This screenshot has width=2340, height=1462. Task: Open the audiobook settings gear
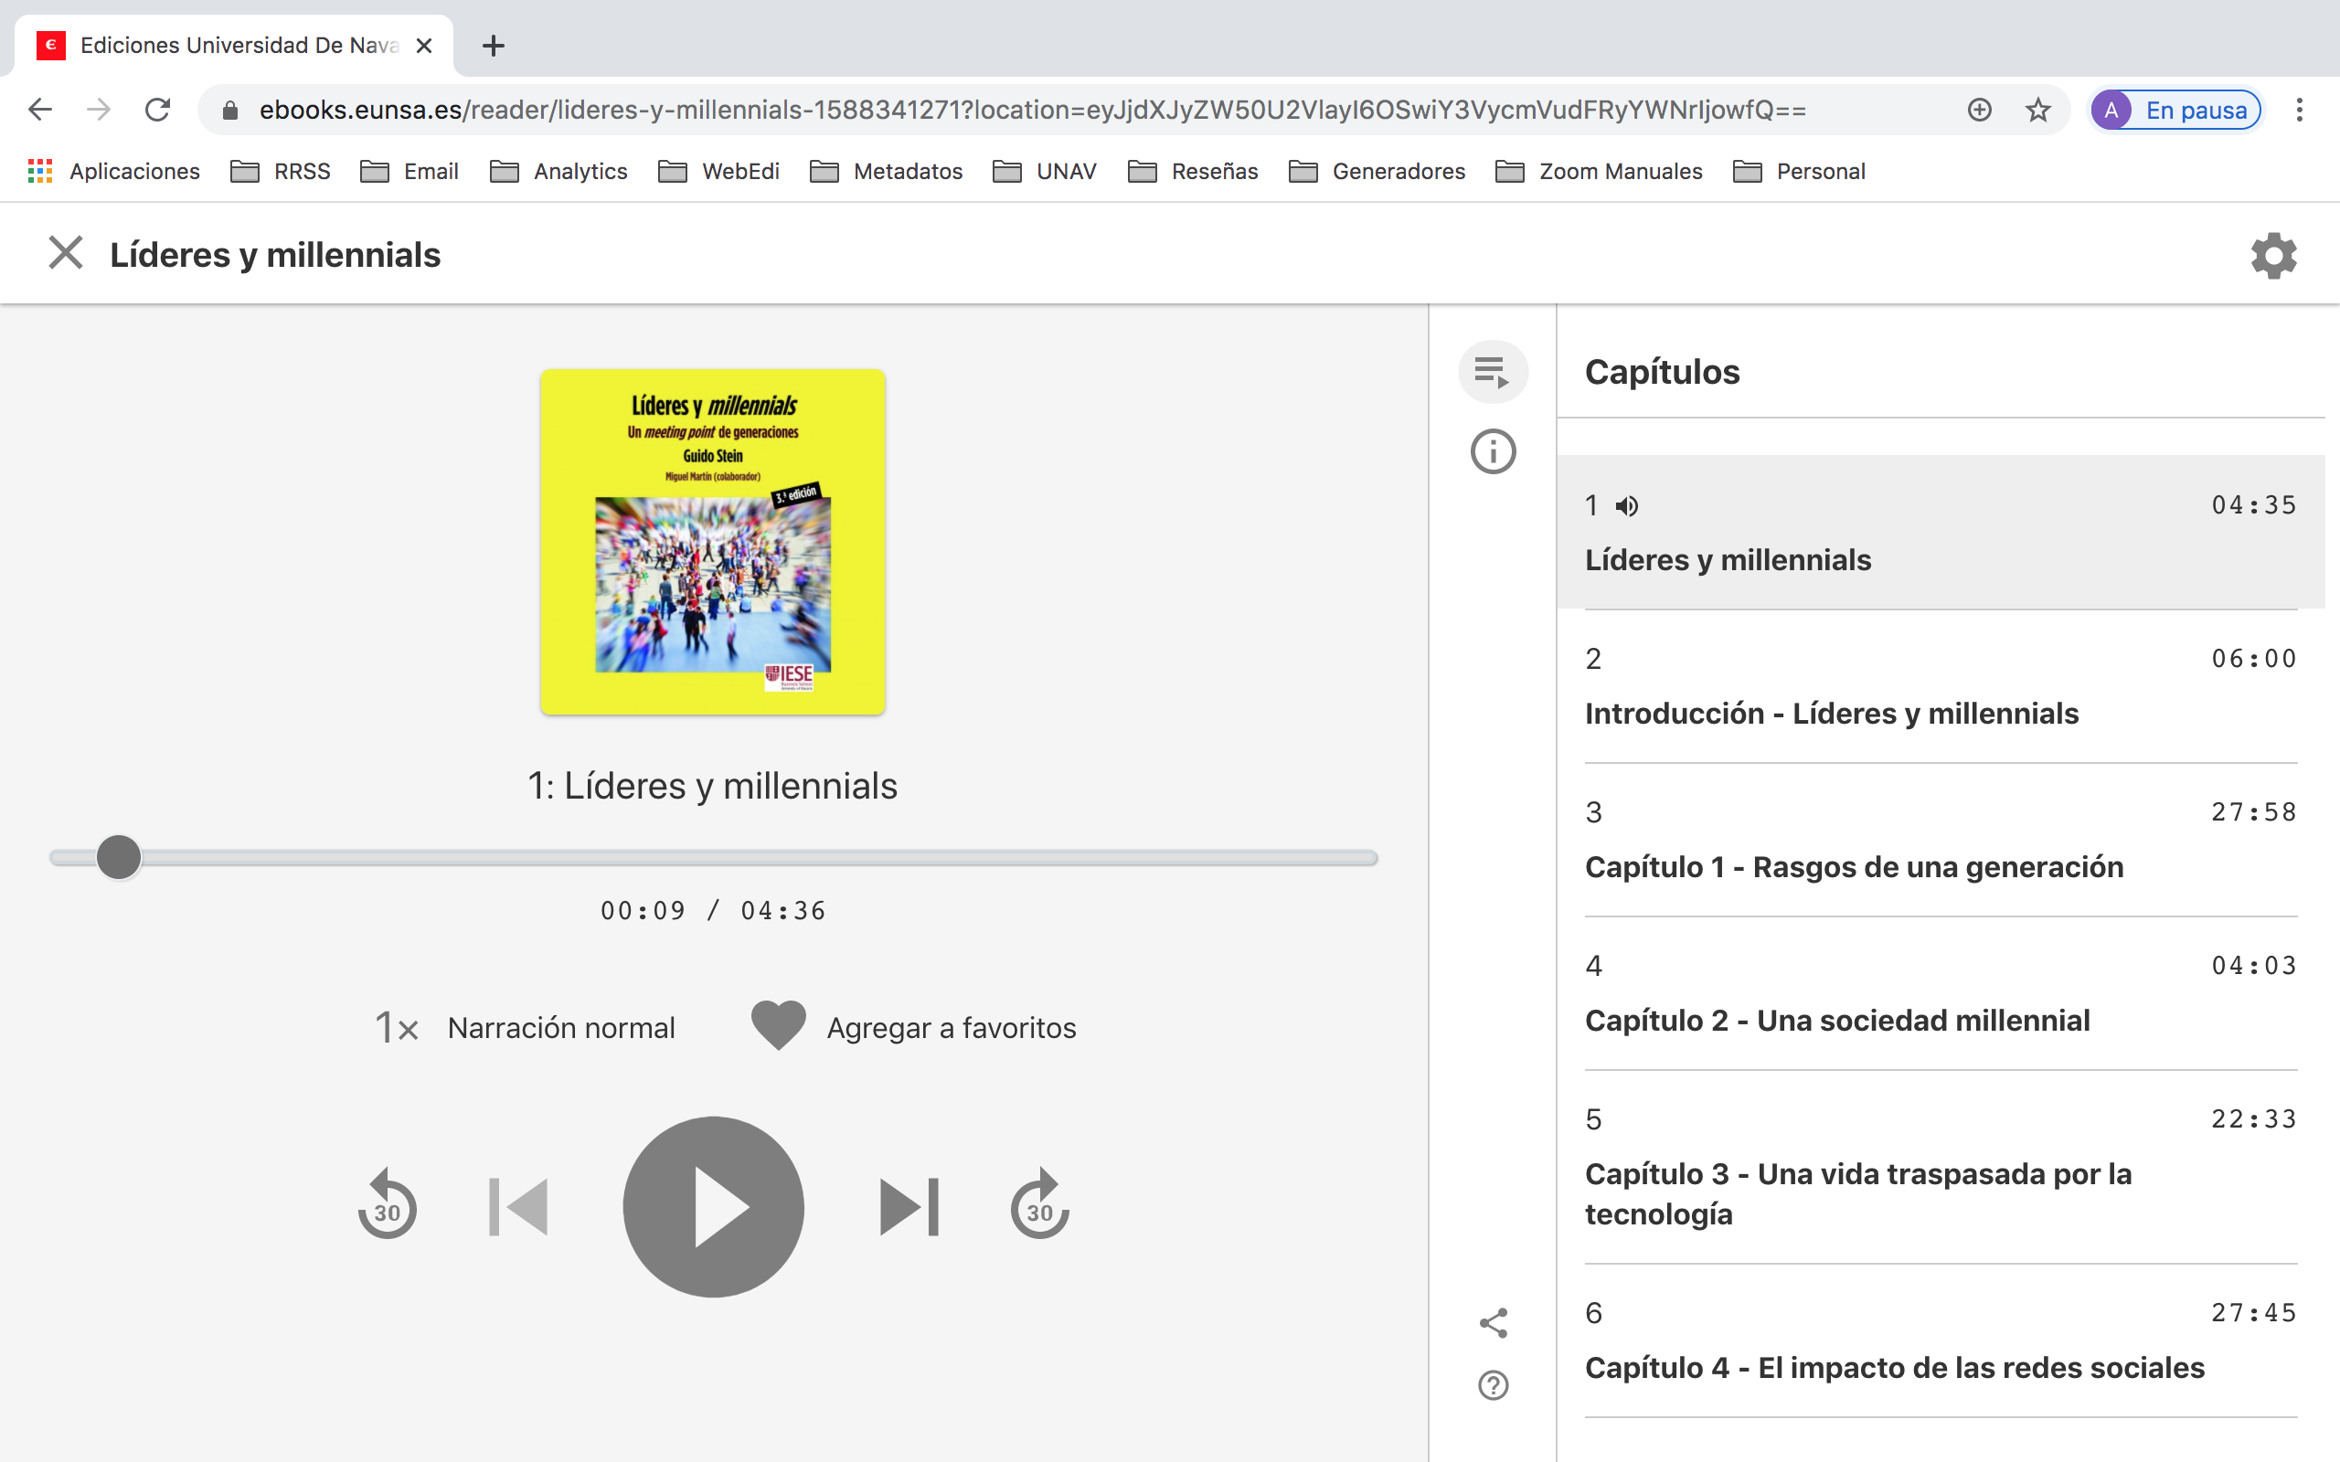[x=2273, y=255]
